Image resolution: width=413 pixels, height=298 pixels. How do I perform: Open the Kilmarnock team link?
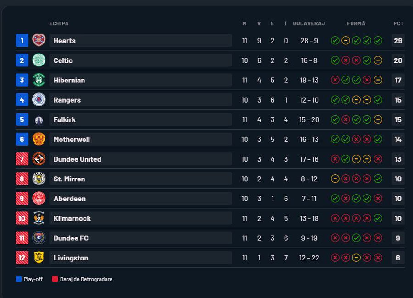click(72, 218)
